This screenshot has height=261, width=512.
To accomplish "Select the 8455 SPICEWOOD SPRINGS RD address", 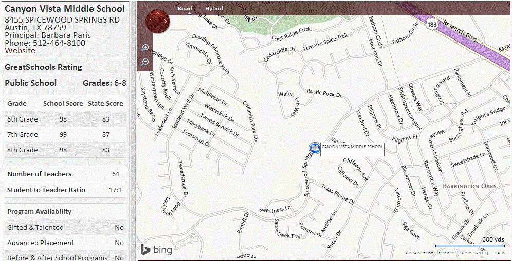I will point(62,19).
